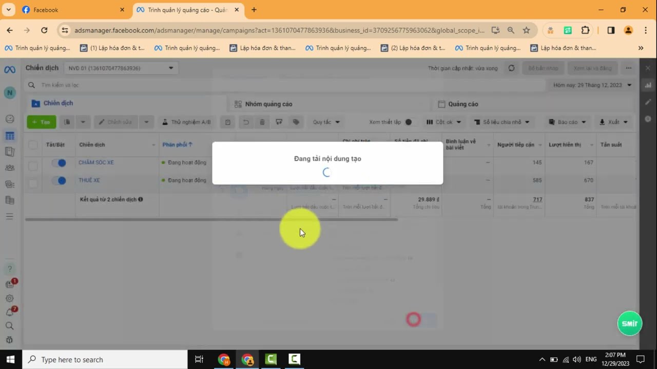The width and height of the screenshot is (657, 369).
Task: Click the Thử nghiệm A/B button
Action: (186, 122)
